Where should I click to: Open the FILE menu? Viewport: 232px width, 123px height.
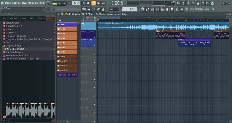3,3
